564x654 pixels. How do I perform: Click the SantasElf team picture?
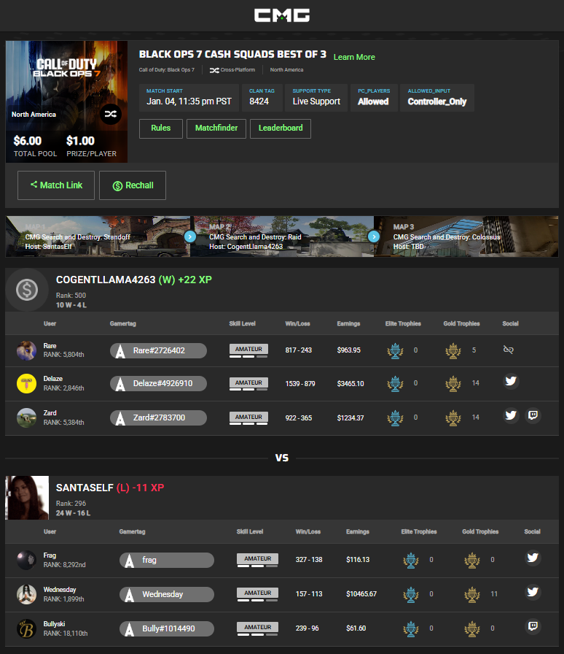pos(27,498)
